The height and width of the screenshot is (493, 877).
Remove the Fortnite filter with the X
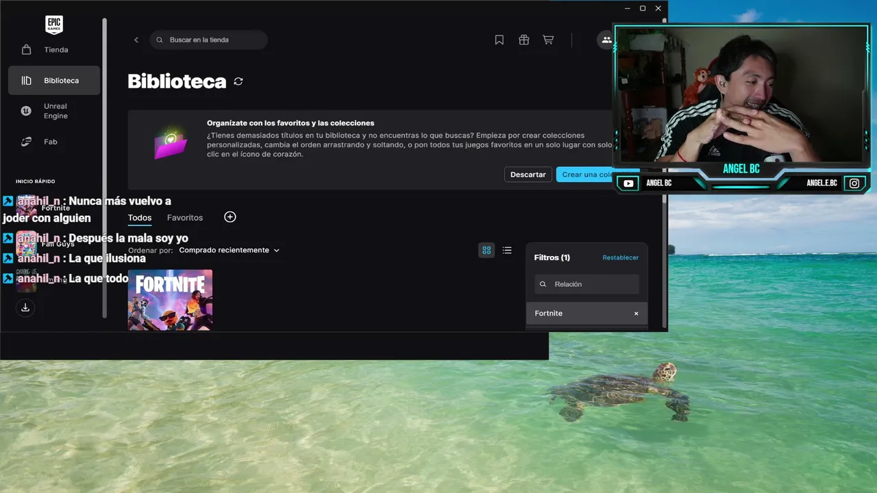point(636,314)
